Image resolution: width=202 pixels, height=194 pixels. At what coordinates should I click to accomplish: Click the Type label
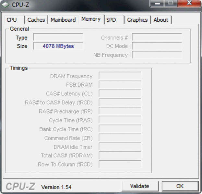pos(21,38)
